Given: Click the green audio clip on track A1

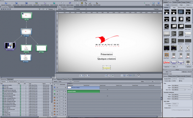Looking at the screenshot, I should click(83, 91).
